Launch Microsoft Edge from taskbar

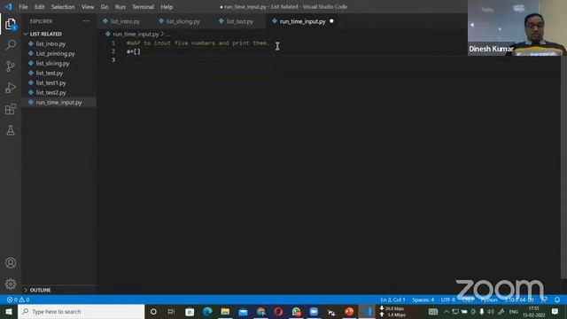pos(207,311)
